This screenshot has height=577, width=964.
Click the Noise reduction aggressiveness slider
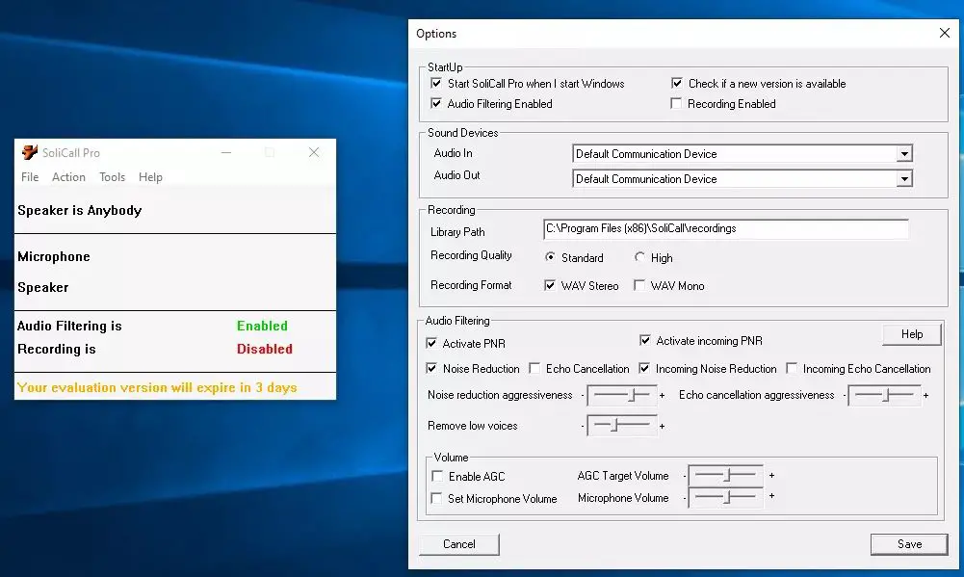[622, 395]
